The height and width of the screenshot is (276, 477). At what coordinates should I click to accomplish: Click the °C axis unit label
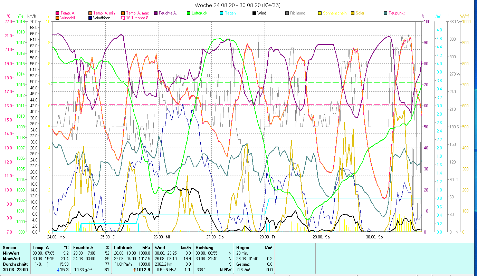9,16
